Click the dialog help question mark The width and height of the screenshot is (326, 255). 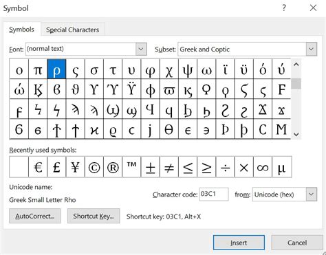coord(284,8)
